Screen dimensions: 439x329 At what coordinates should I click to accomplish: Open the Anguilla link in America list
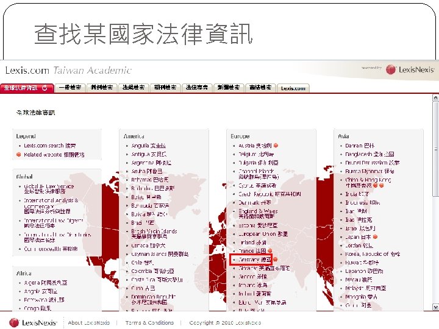pyautogui.click(x=149, y=146)
